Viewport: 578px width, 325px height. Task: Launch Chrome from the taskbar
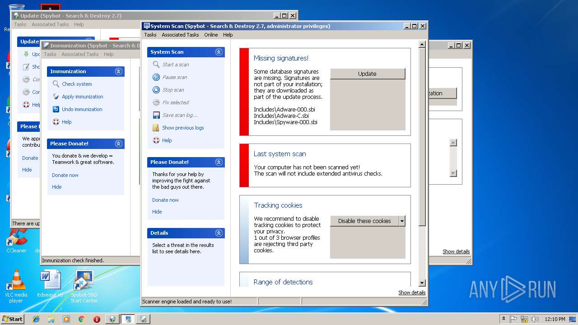[x=81, y=319]
